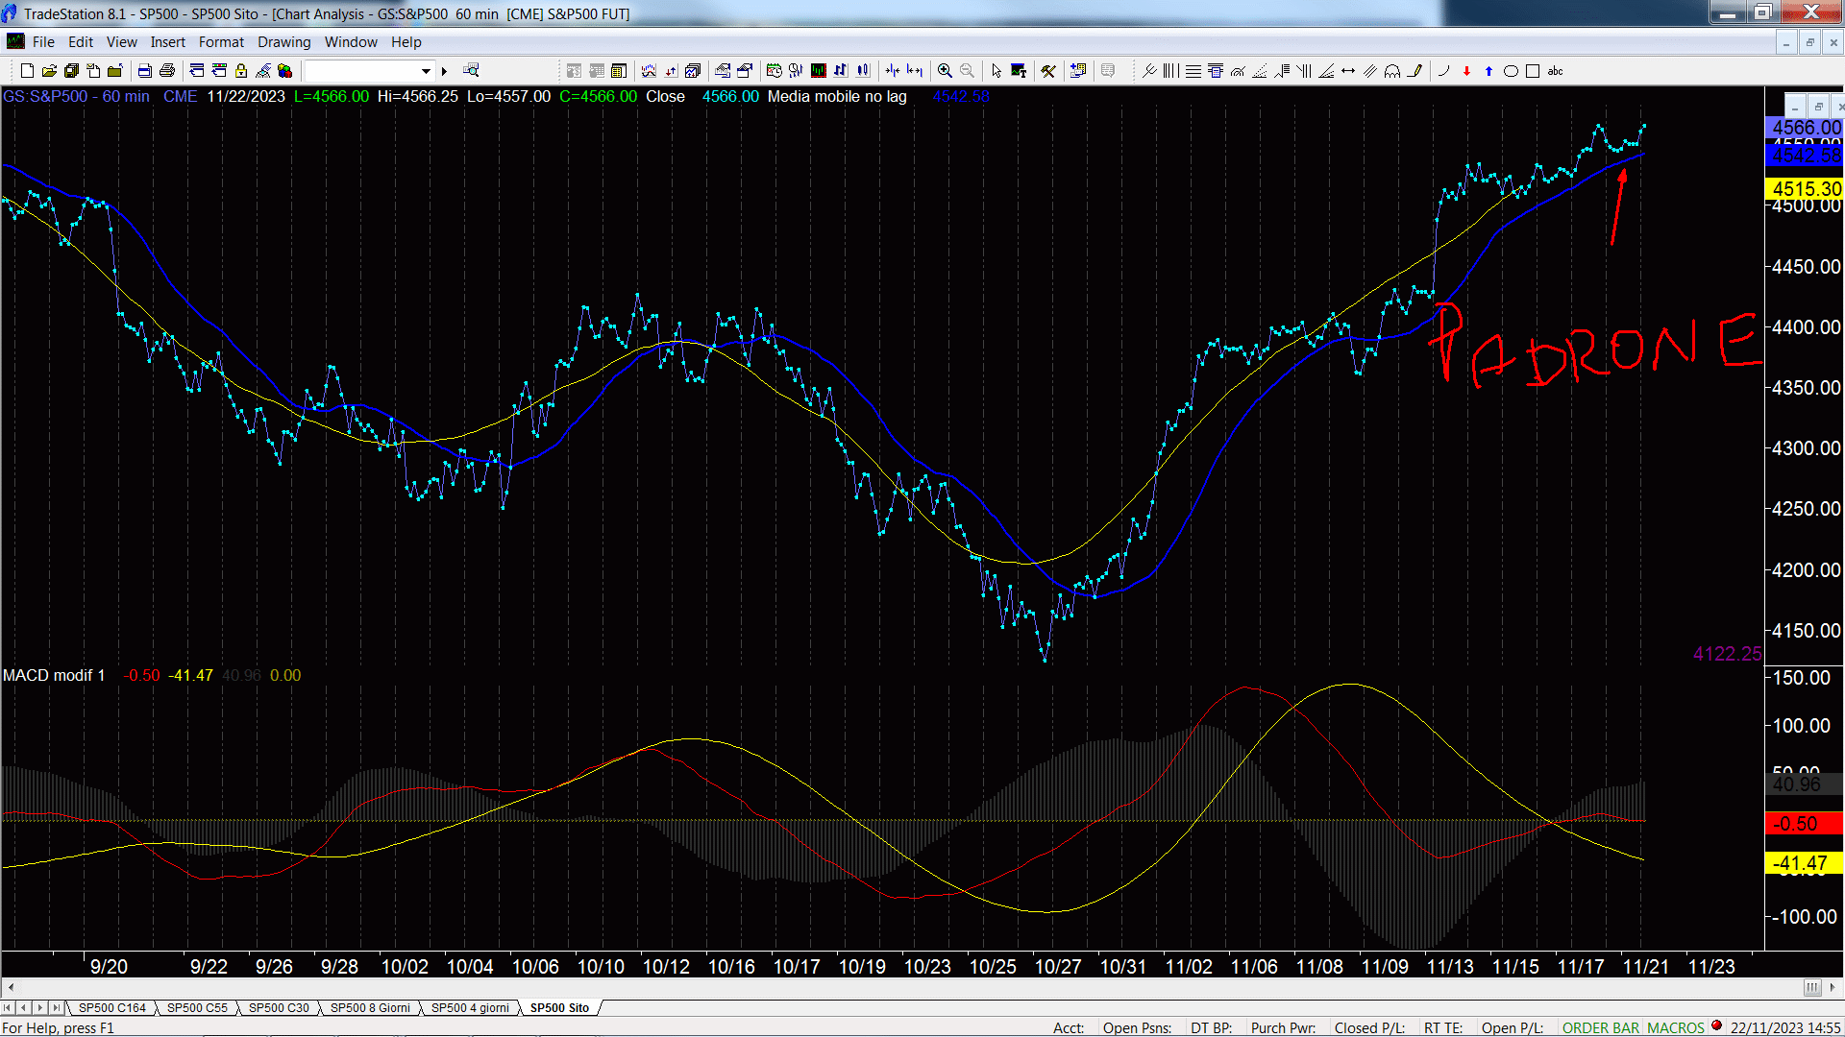Screen dimensions: 1845x1037
Task: Click the 22/11/2023 14:55 clock
Action: pos(1785,1027)
